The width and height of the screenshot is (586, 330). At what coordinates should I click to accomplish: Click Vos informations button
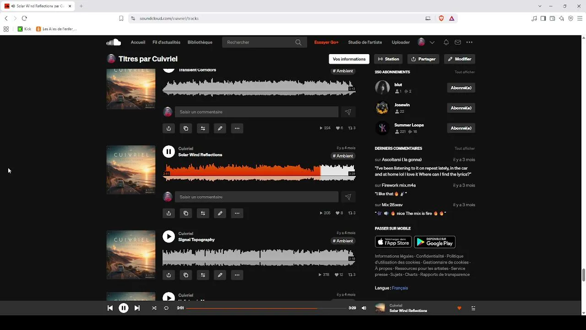point(349,59)
